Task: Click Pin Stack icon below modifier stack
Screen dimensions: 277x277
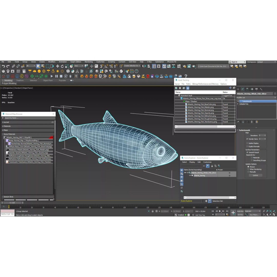Action: point(238,122)
